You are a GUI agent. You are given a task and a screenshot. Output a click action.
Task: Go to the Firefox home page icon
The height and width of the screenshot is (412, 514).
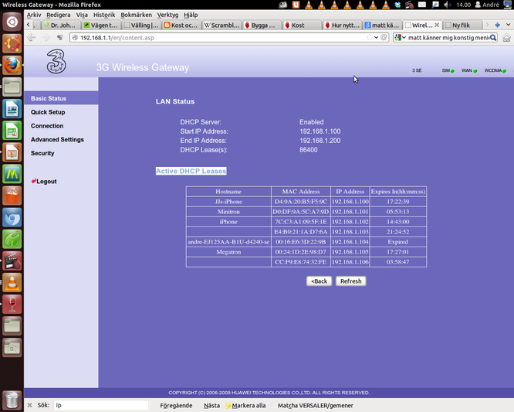506,38
